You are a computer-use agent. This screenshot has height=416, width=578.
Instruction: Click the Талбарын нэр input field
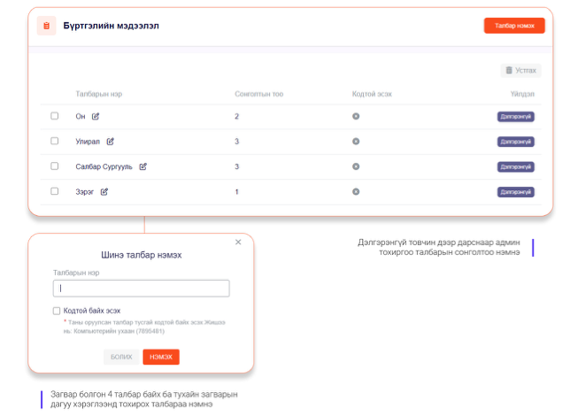[141, 289]
